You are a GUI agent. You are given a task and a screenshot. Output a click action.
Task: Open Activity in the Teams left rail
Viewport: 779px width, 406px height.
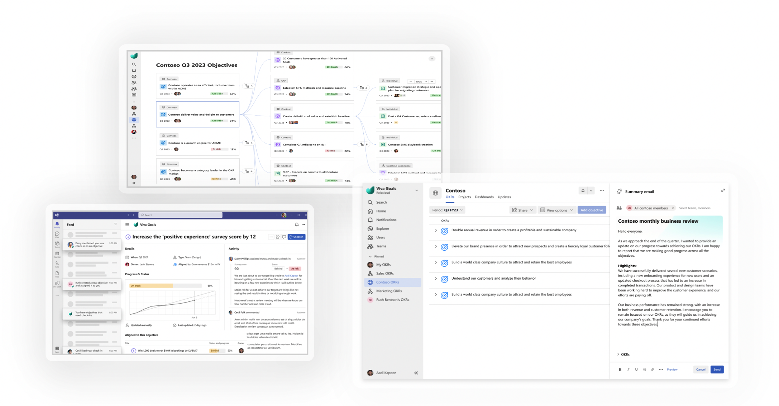57,224
